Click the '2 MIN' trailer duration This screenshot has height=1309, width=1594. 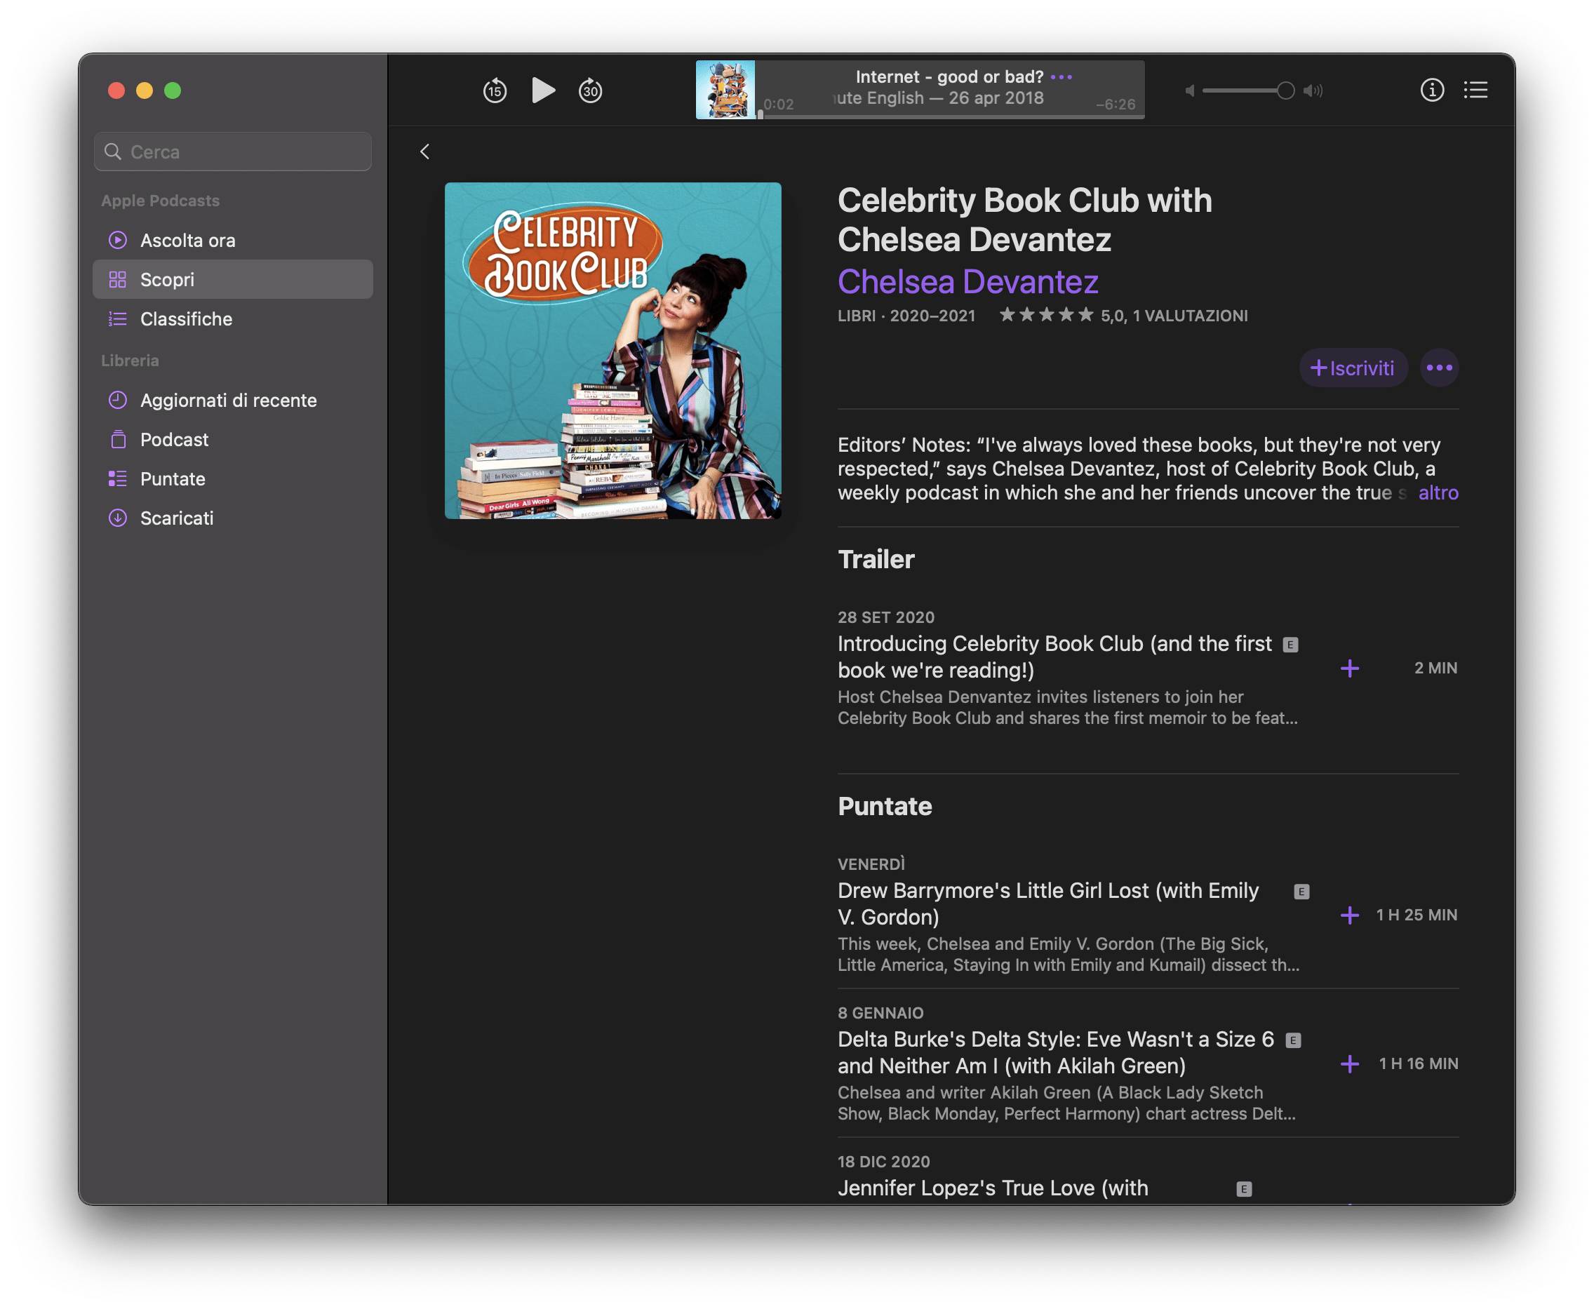coord(1435,668)
